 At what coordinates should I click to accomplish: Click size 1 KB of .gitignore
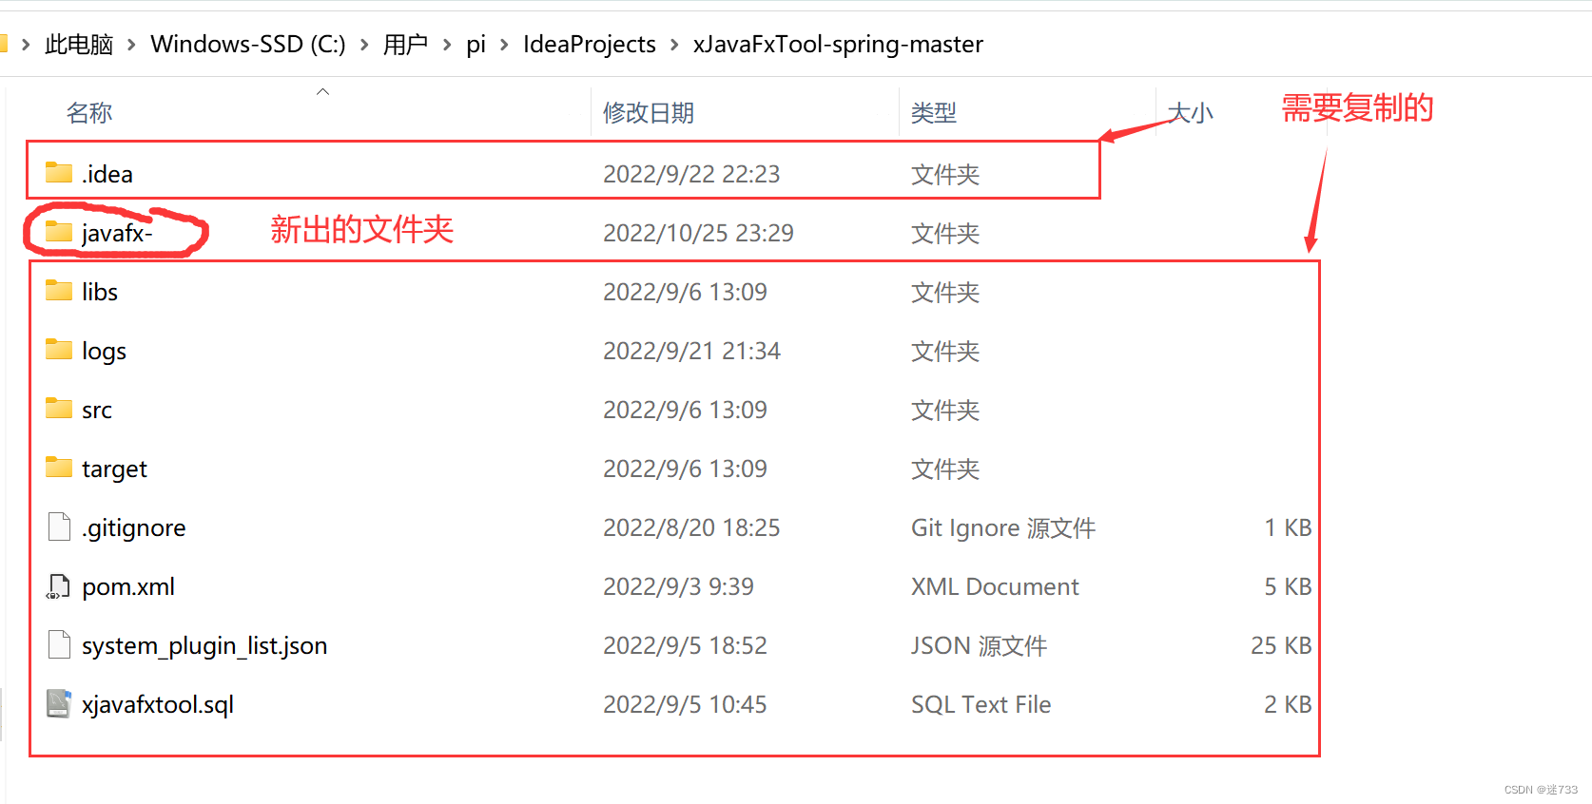[1288, 528]
